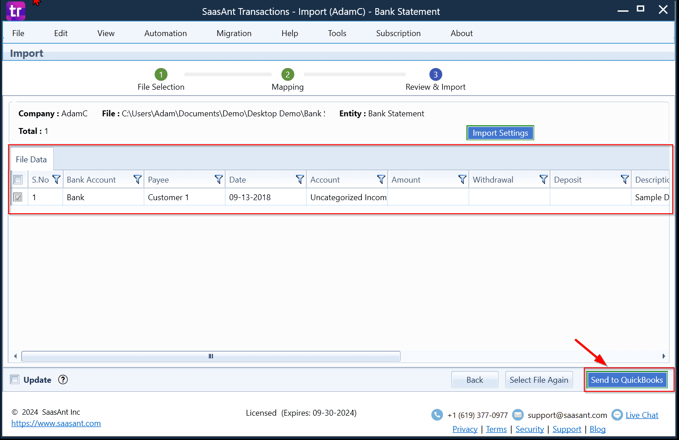Image resolution: width=679 pixels, height=440 pixels.
Task: Open the Security link
Action: coord(530,429)
